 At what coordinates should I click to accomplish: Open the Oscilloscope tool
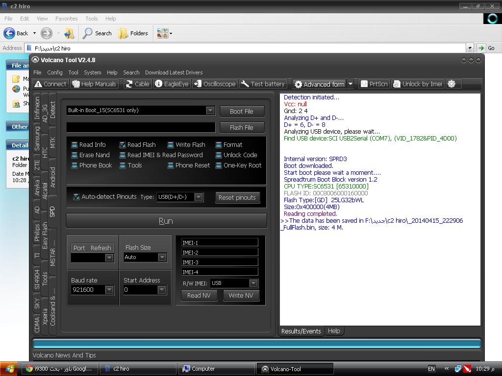click(215, 84)
